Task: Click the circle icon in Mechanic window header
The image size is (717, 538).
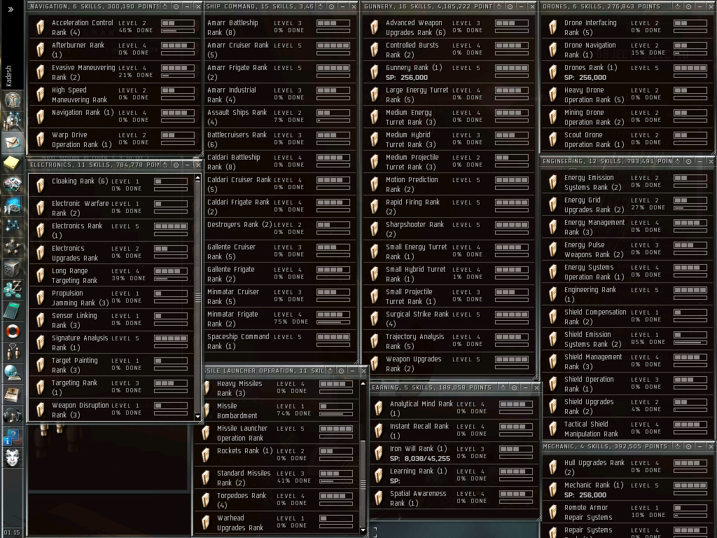Action: [x=689, y=446]
